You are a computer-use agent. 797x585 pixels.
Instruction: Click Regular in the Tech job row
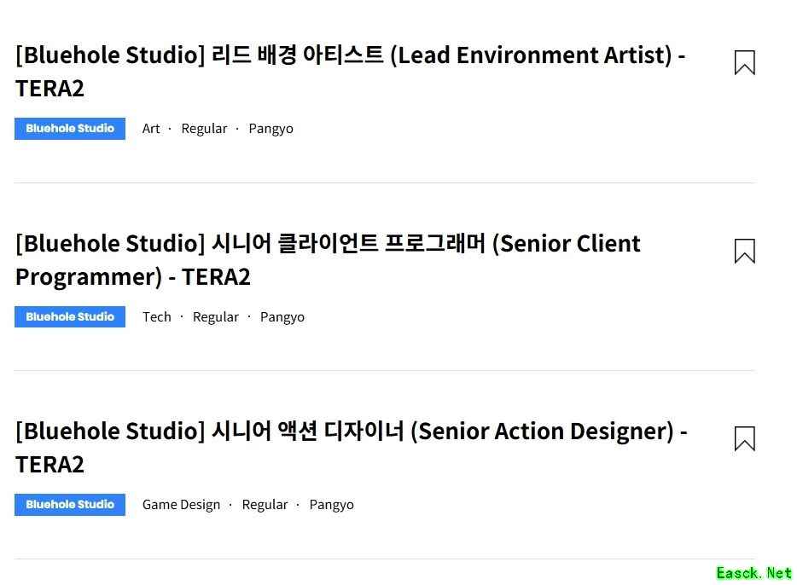[x=216, y=316]
